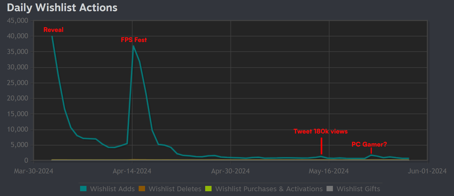Toggle the Wishlist Gifts legend label

[x=358, y=189]
